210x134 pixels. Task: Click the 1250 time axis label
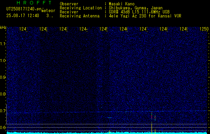[204, 29]
